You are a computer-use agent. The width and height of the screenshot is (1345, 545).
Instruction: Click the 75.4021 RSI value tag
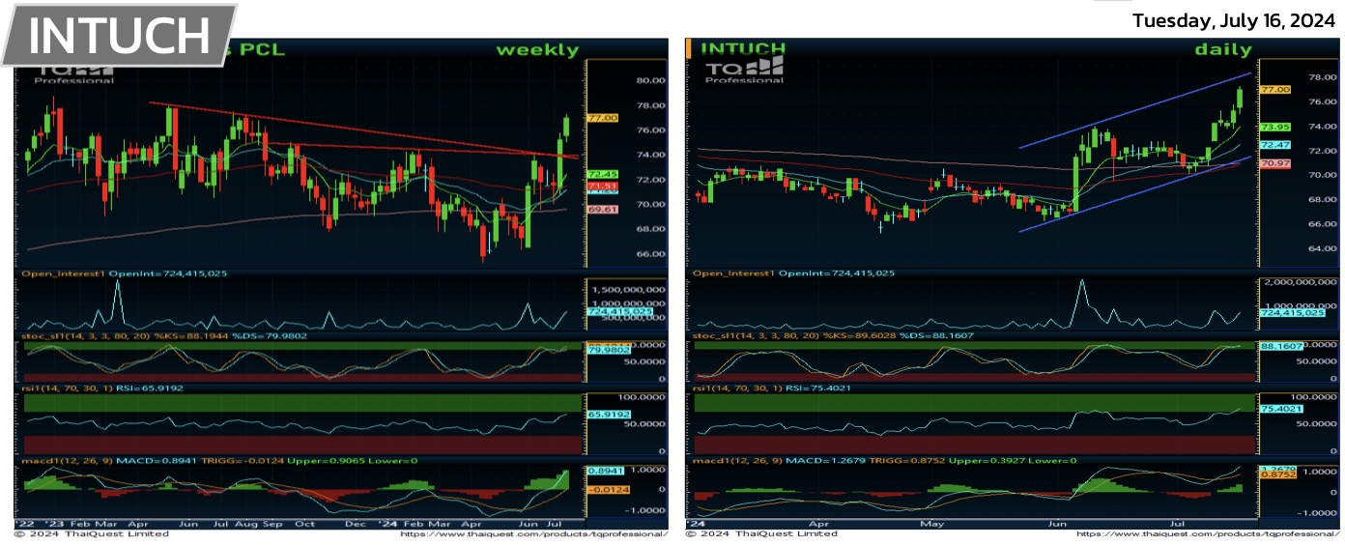tap(1281, 410)
